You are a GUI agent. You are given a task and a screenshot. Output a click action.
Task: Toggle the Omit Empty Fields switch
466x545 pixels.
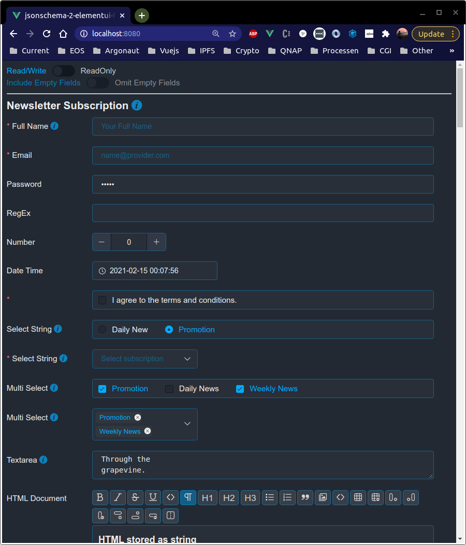[x=98, y=82]
